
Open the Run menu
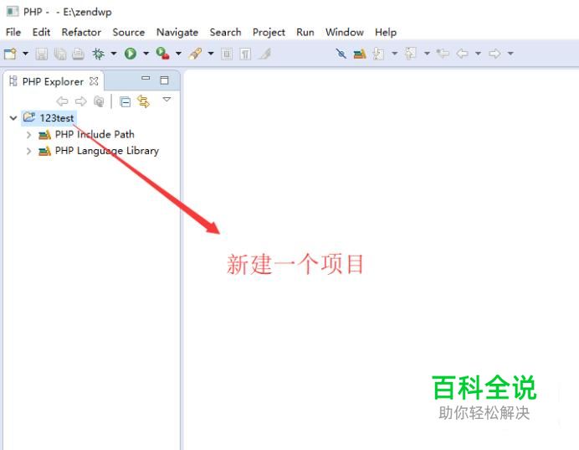[305, 32]
